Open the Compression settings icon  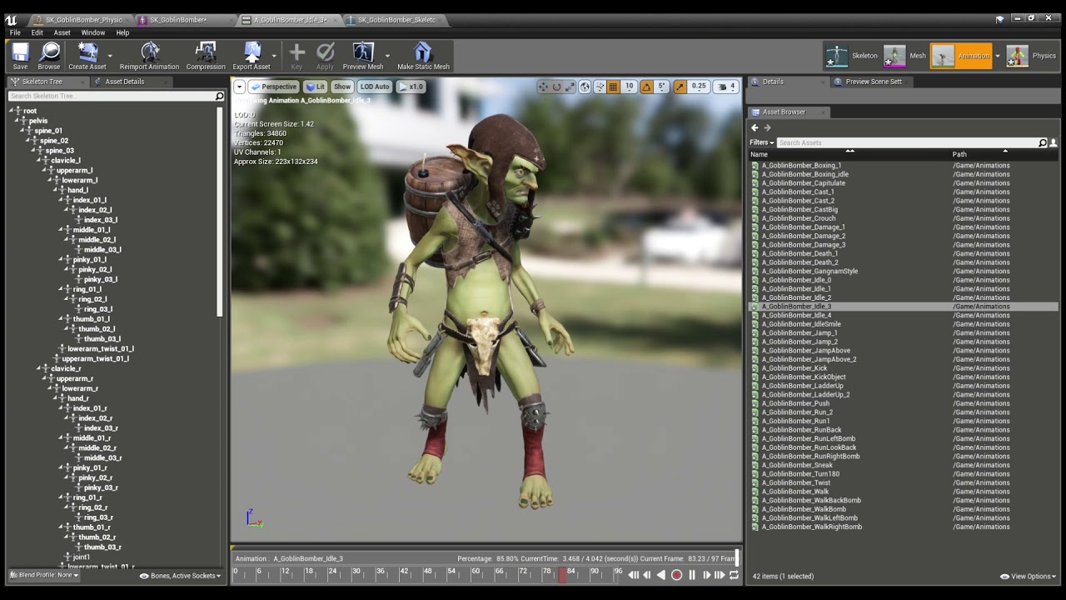pyautogui.click(x=206, y=57)
